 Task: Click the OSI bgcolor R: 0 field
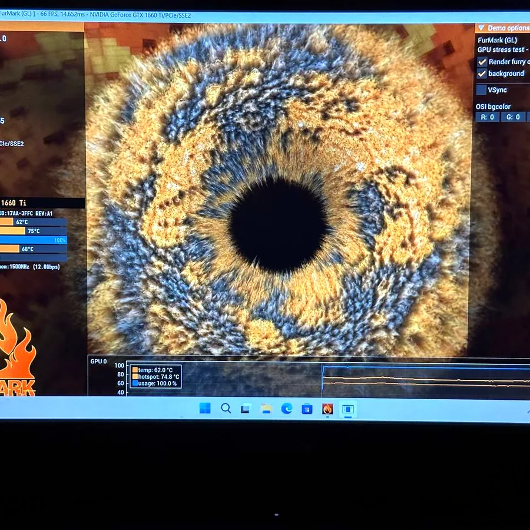coord(487,117)
